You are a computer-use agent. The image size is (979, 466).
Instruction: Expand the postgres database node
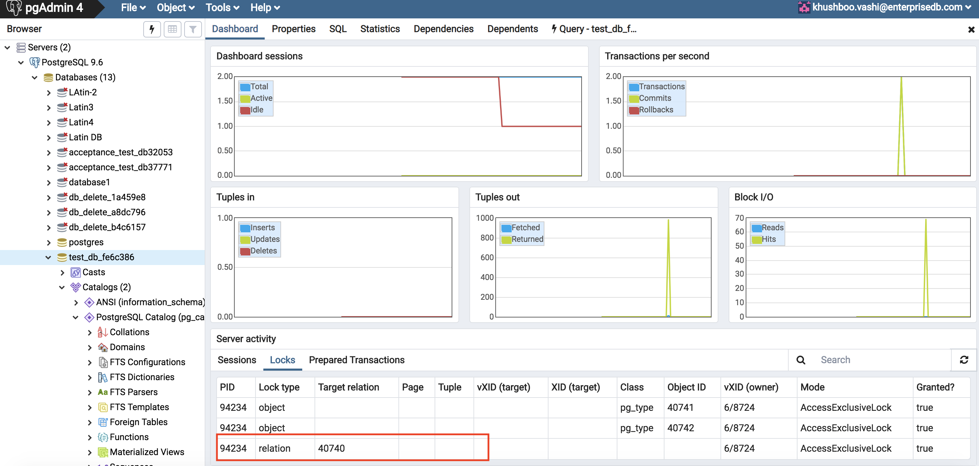pyautogui.click(x=48, y=243)
